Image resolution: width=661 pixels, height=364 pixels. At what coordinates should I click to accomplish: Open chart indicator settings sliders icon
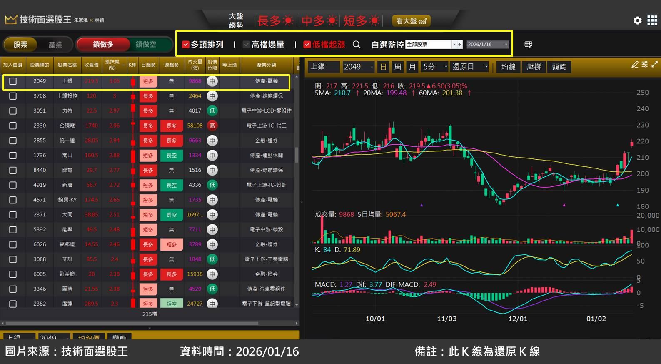click(644, 65)
